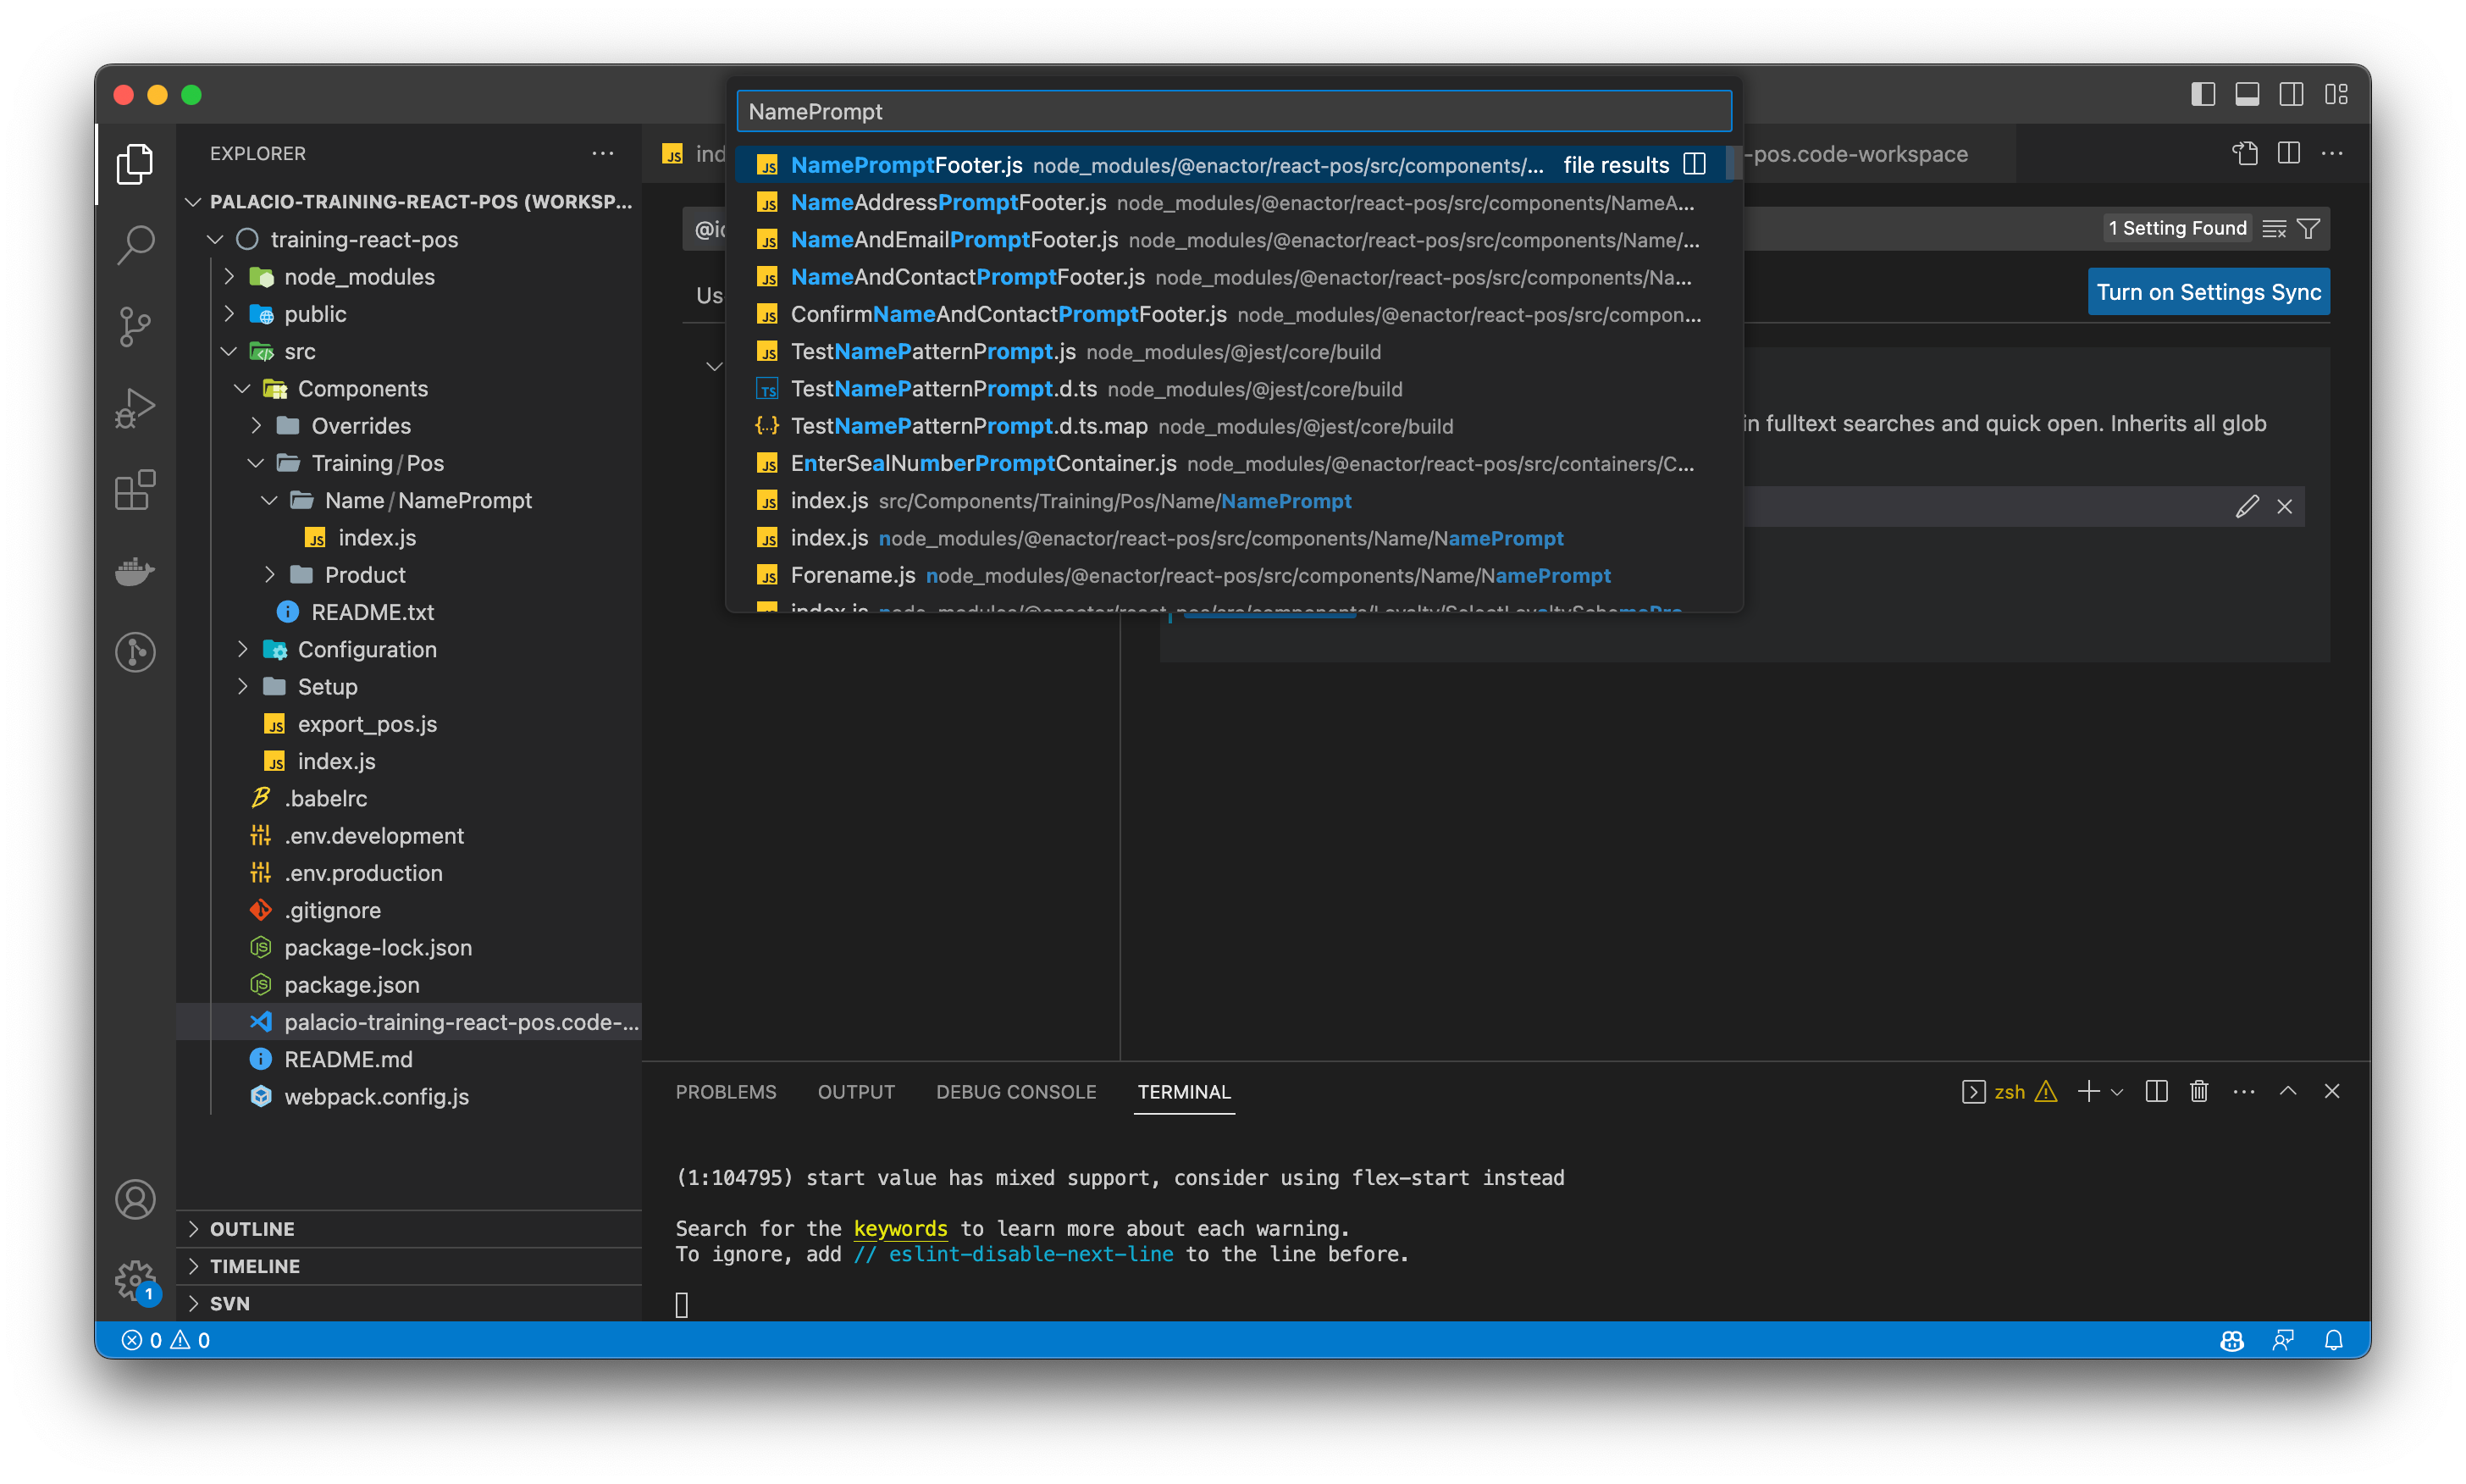Click Copilot status icon in status bar
This screenshot has width=2466, height=1484.
click(x=2232, y=1340)
